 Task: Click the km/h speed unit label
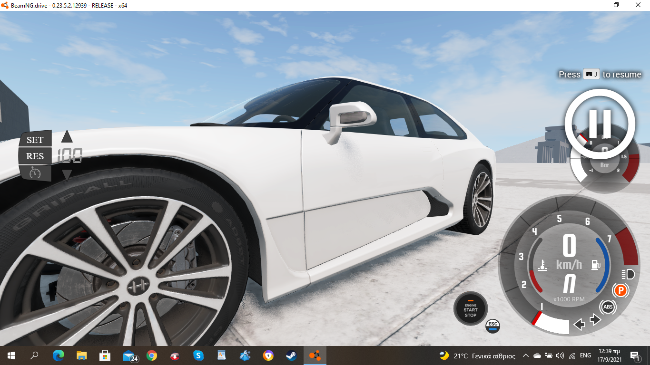569,265
